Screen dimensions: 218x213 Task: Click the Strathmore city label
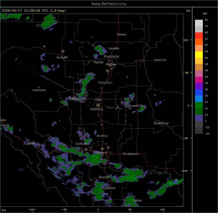coord(130,154)
